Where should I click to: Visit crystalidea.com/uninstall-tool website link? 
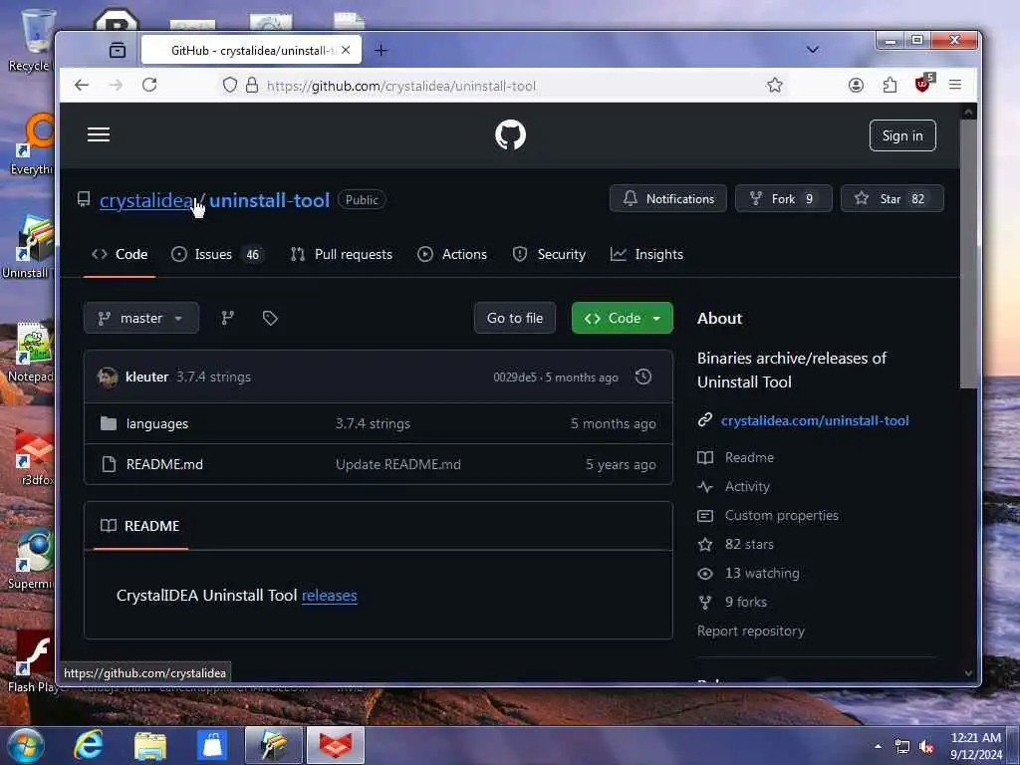[x=815, y=421]
